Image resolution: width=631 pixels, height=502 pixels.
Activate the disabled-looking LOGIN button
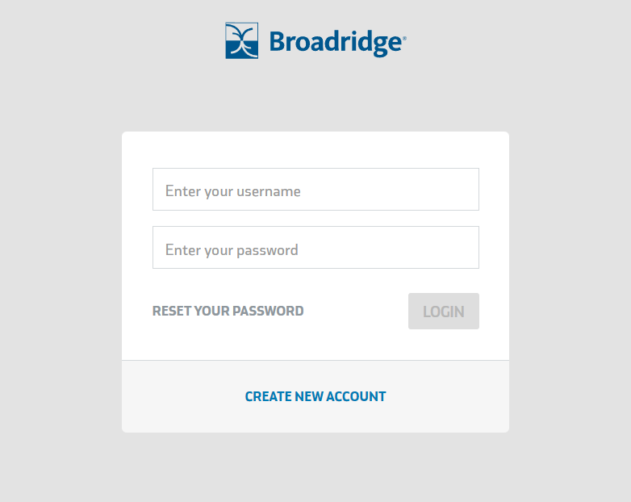coord(444,312)
